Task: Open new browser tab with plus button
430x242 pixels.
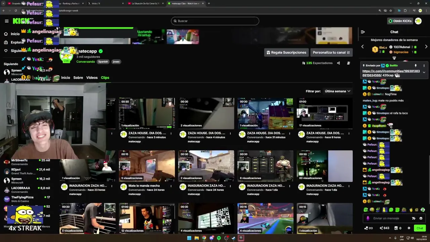Action: (x=209, y=3)
